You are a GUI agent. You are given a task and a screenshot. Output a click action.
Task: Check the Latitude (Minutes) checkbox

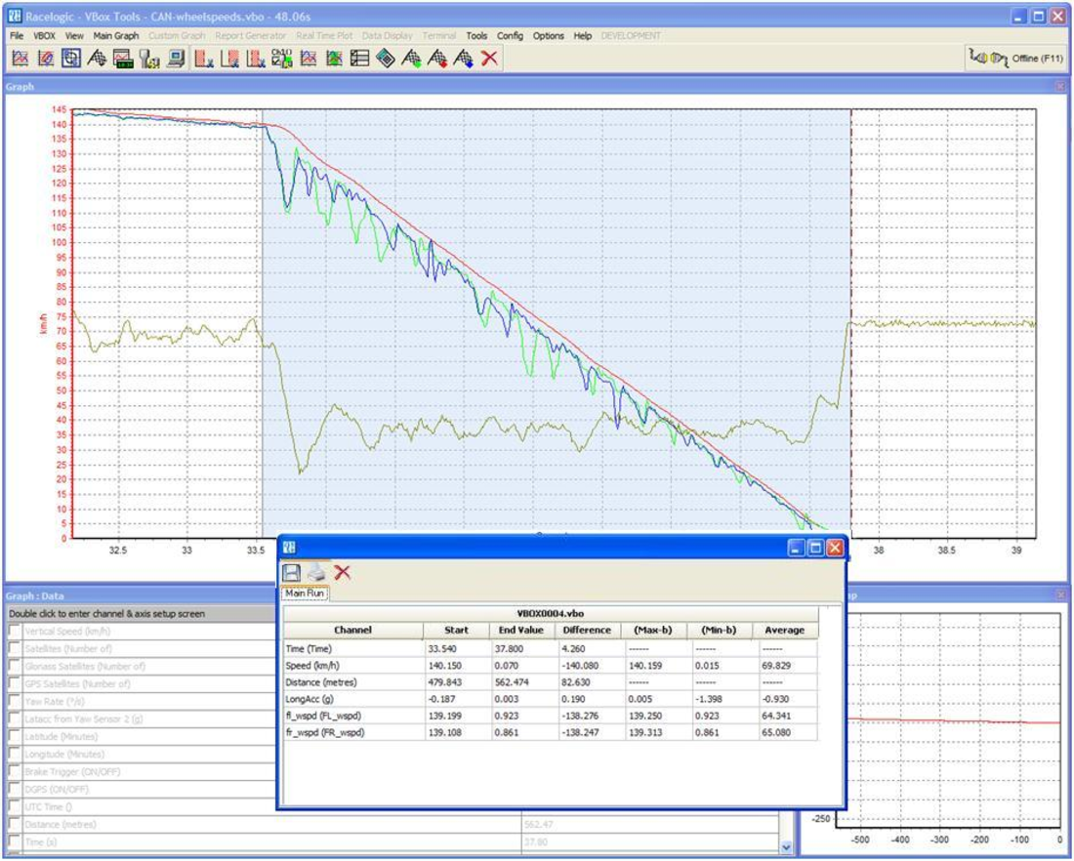click(x=15, y=736)
